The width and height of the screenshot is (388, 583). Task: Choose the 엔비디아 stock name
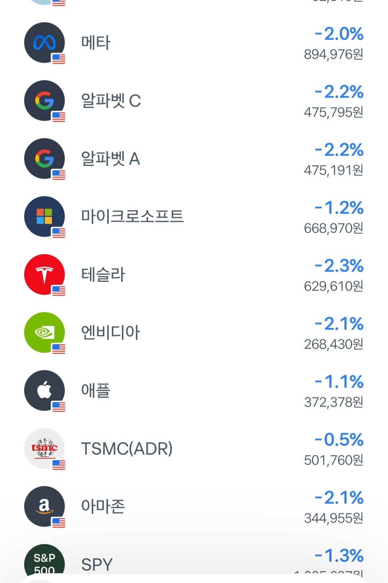(110, 333)
